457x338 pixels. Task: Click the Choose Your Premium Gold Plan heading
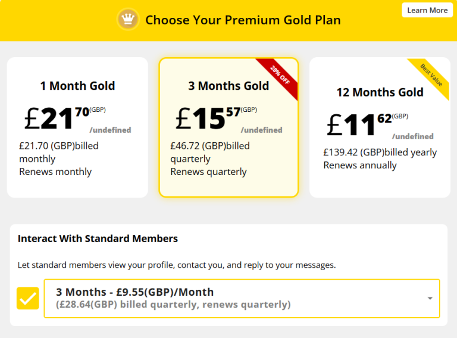pos(243,20)
